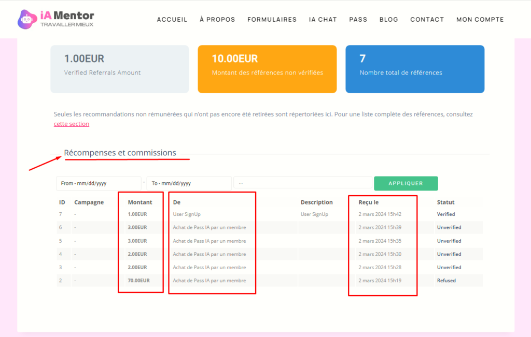
Task: Click the APPLIQUER button
Action: pyautogui.click(x=406, y=183)
